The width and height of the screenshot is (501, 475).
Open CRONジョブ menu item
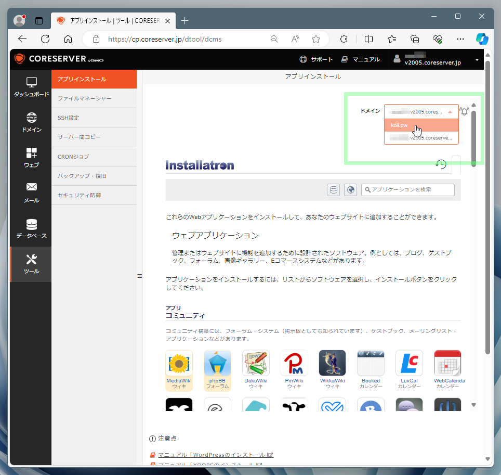94,157
